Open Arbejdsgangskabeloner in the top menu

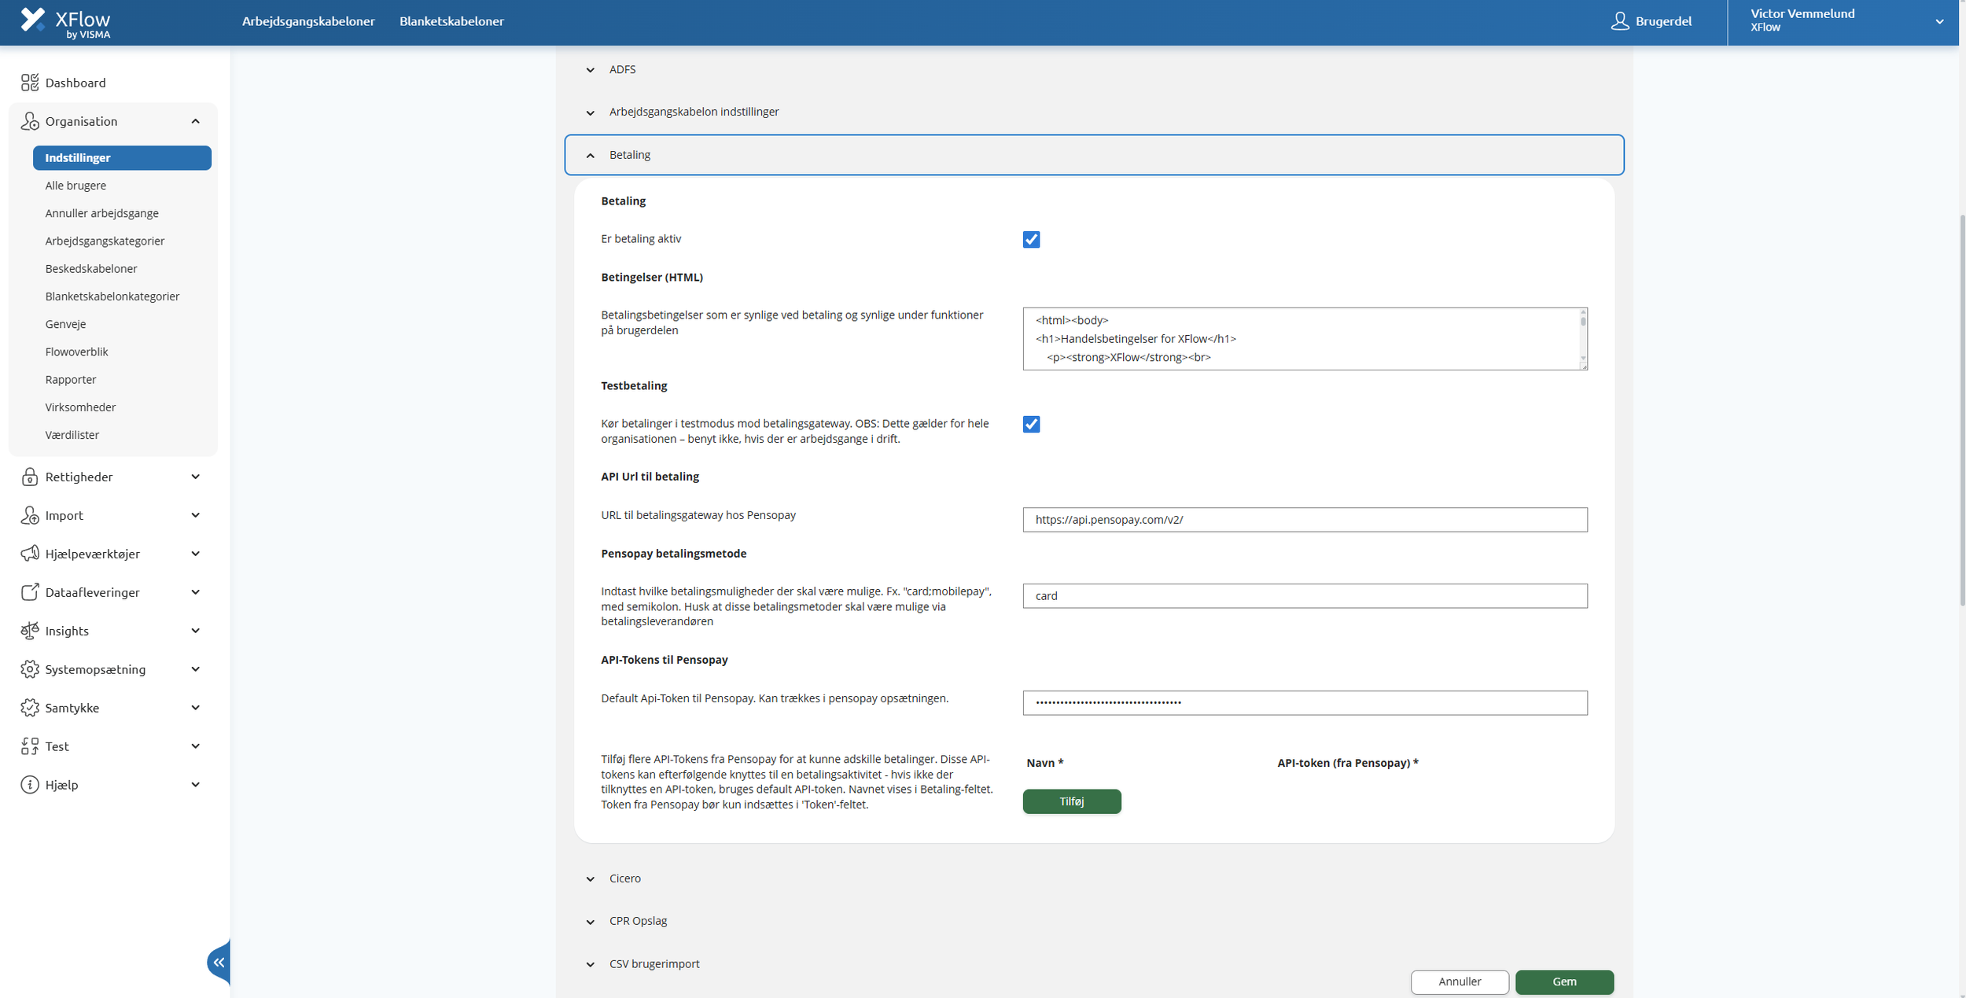click(308, 21)
